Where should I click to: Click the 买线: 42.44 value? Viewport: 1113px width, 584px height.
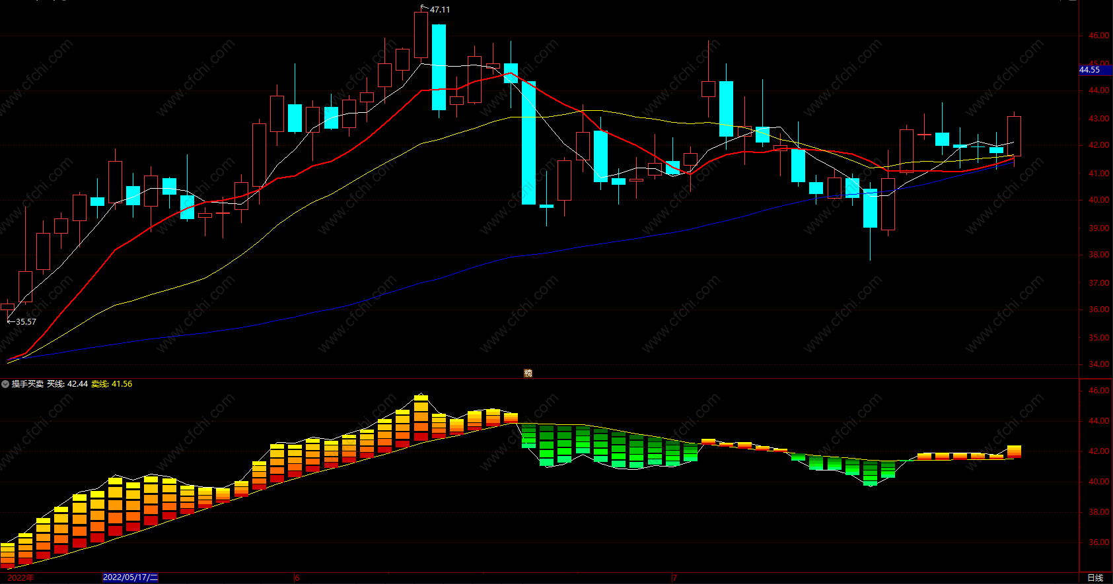pos(67,384)
